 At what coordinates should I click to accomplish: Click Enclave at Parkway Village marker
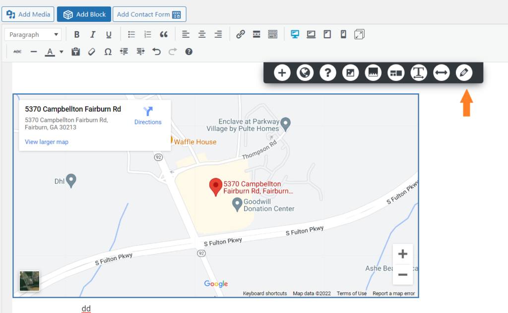(x=285, y=124)
